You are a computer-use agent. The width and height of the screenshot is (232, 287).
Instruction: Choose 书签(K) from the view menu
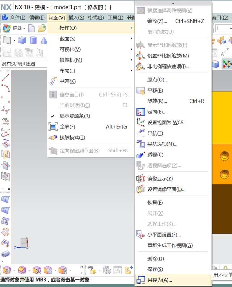[91, 81]
